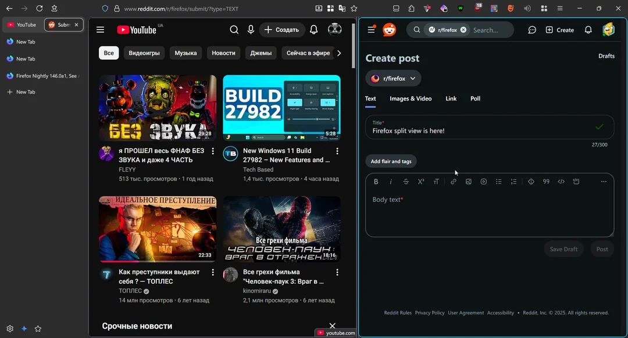This screenshot has width=628, height=338.
Task: Apply superscript formatting in the editor
Action: pos(421,181)
